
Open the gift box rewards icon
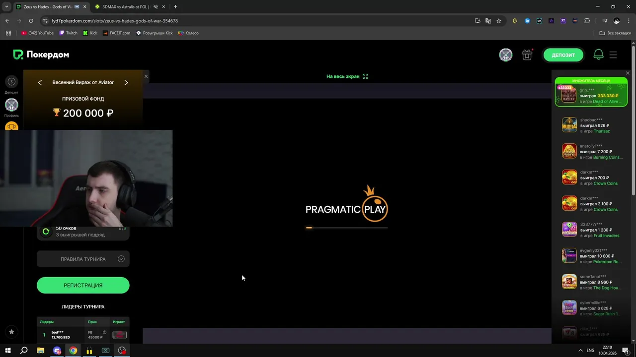coord(527,55)
